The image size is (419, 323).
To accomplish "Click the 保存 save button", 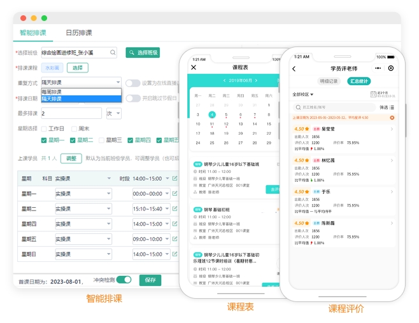I will (150, 280).
